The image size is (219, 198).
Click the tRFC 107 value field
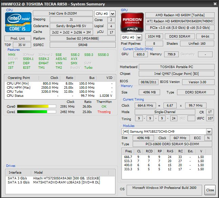point(210,118)
